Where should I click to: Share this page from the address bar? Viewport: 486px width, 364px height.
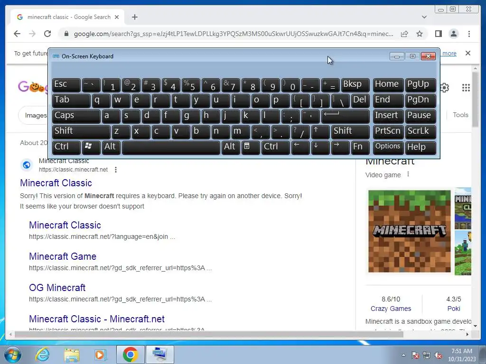(404, 34)
